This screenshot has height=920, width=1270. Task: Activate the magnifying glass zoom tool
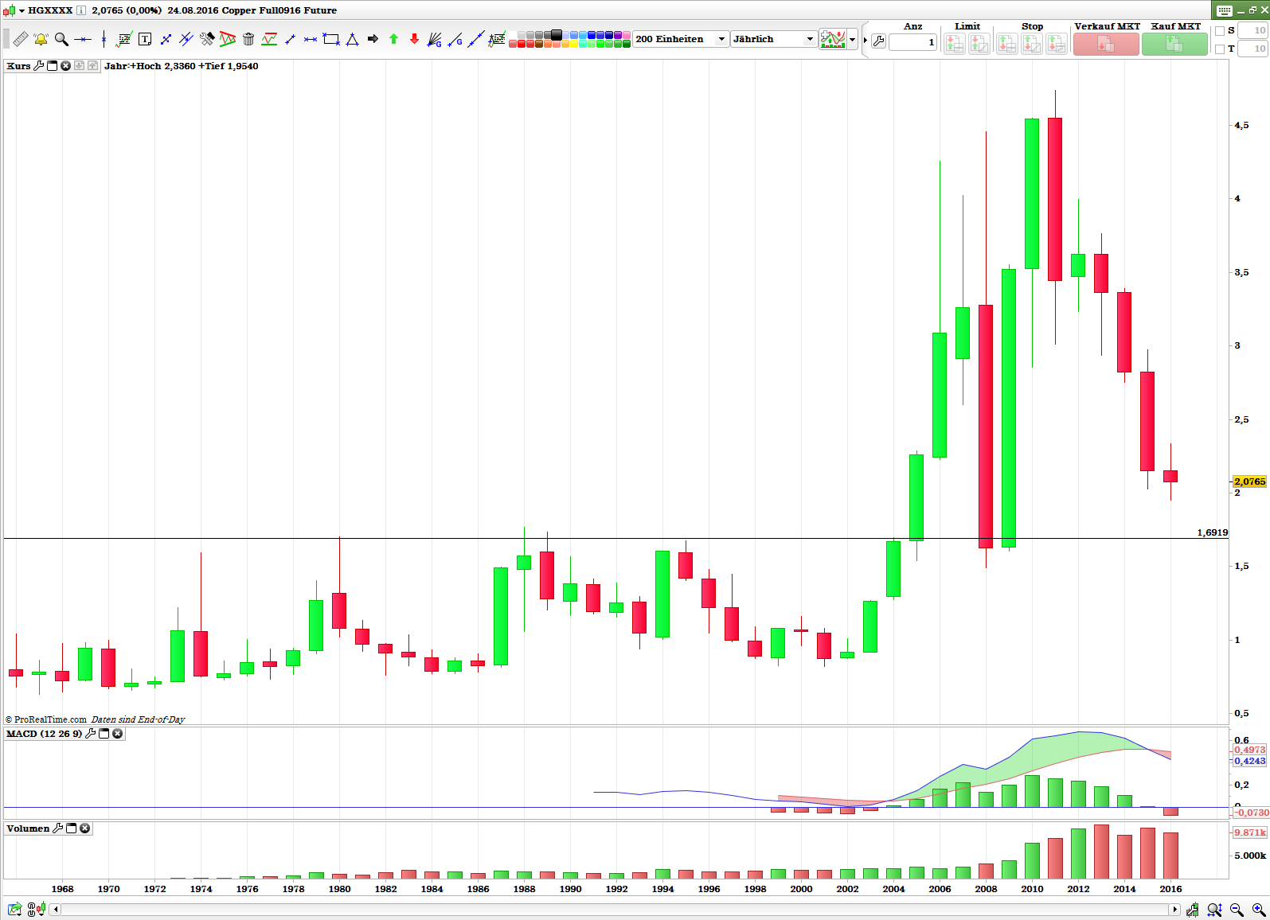pos(61,39)
